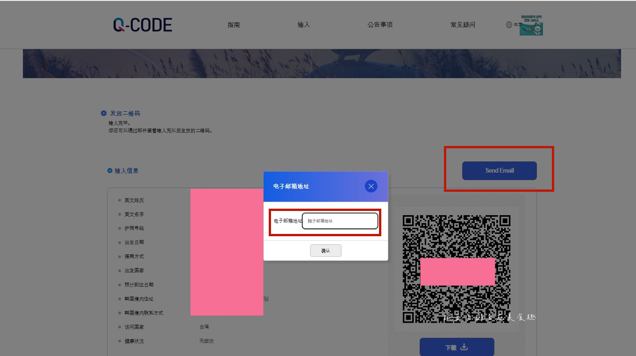Click the 韩国境内联系方式 label

143,312
